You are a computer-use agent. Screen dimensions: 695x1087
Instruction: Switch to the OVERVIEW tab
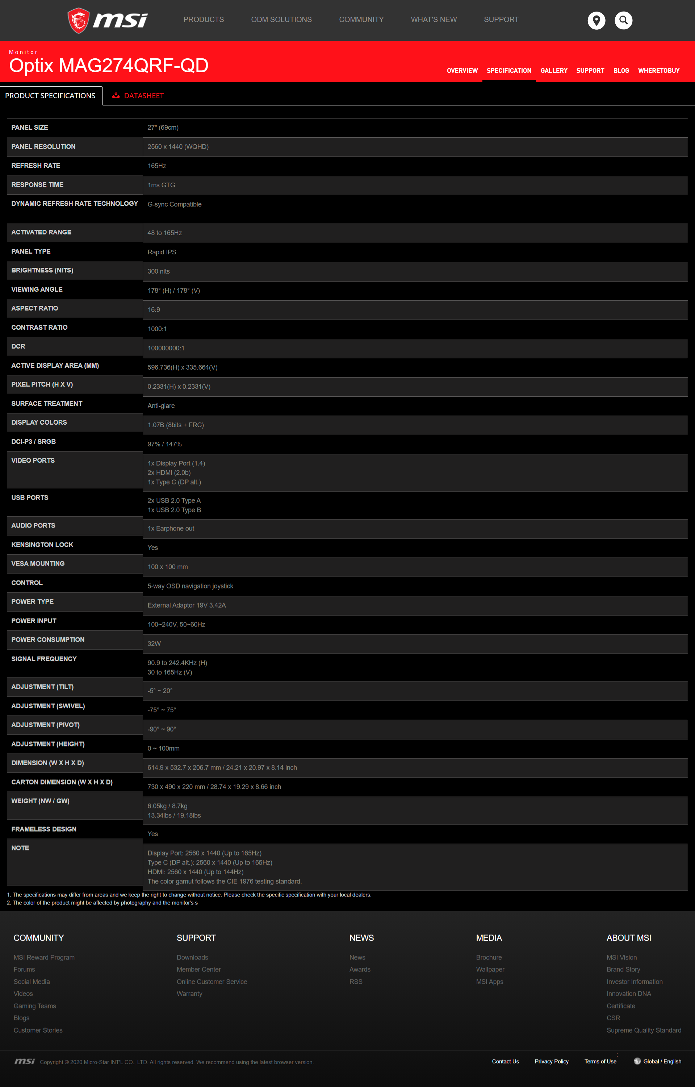pyautogui.click(x=462, y=70)
